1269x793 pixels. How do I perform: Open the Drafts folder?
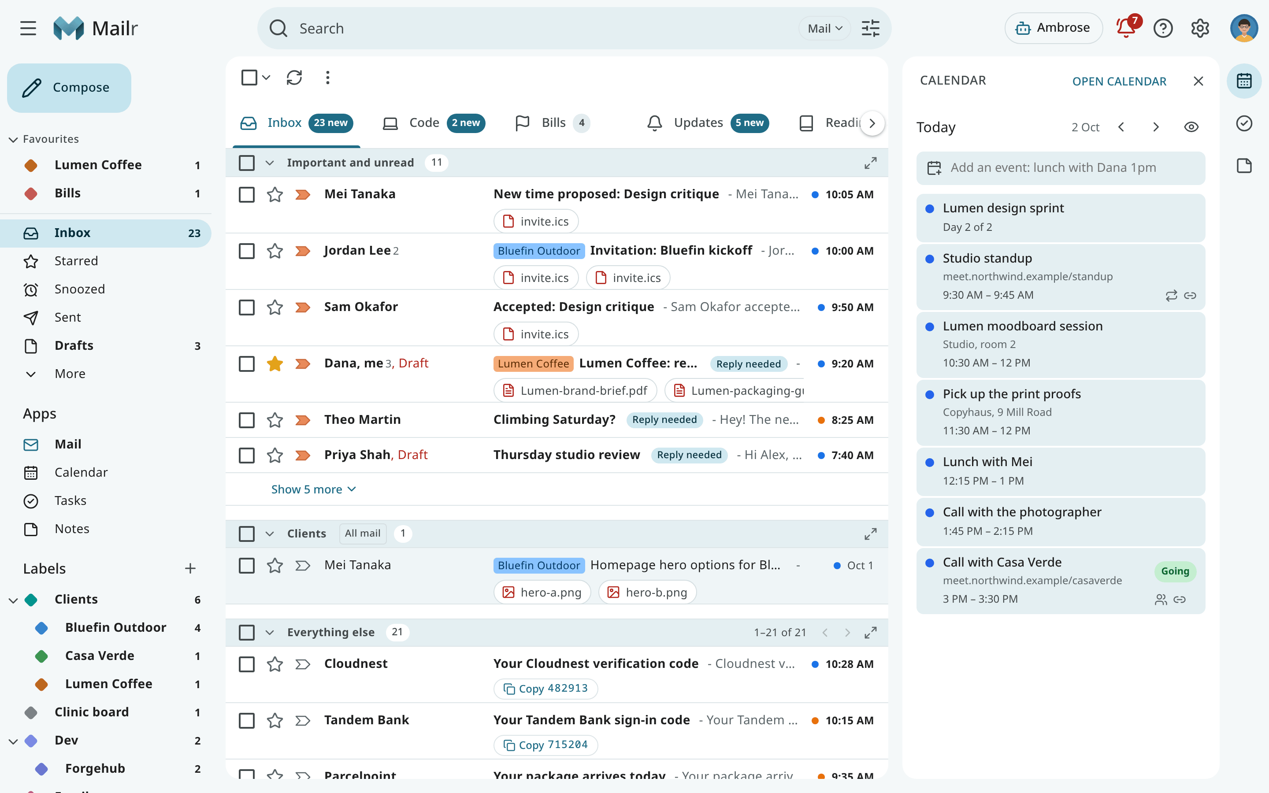point(106,346)
